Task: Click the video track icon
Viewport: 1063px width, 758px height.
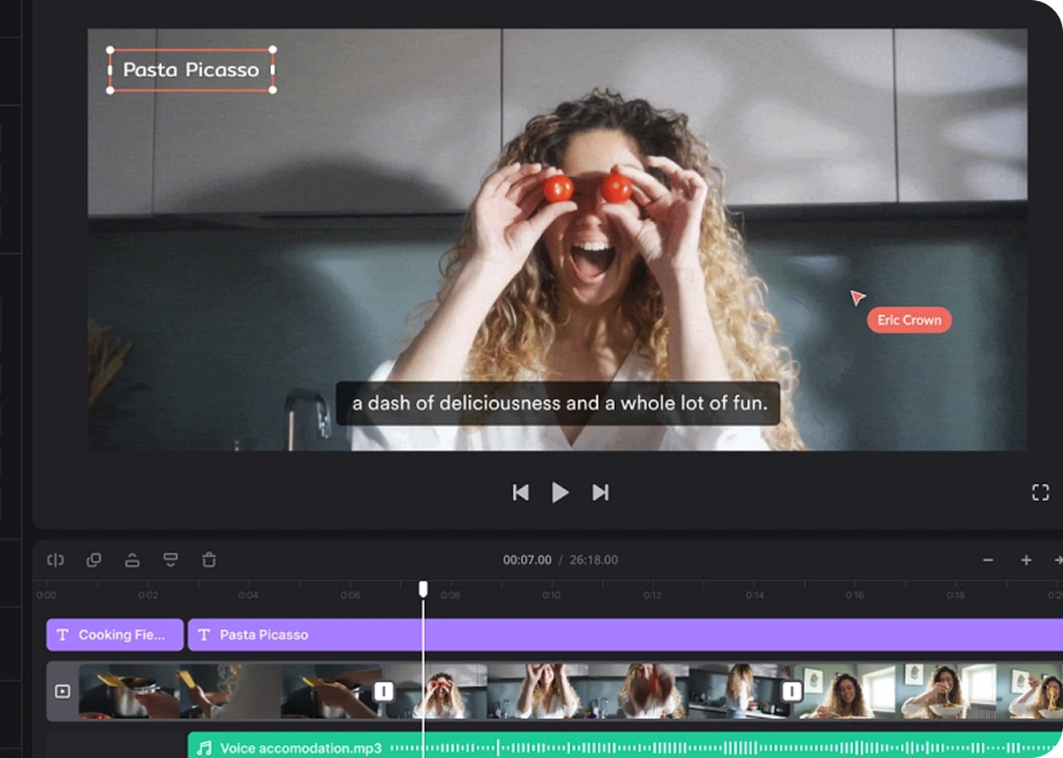Action: pyautogui.click(x=62, y=692)
